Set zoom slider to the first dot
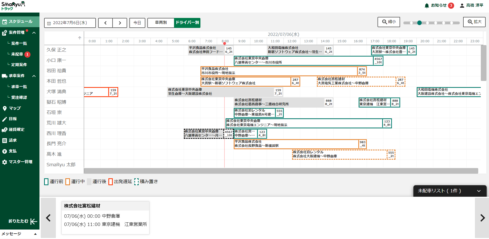This screenshot has height=239, width=489. [x=411, y=23]
